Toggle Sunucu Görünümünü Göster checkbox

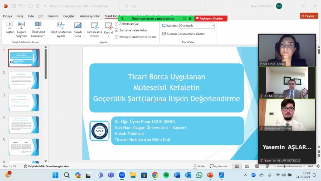[164, 34]
